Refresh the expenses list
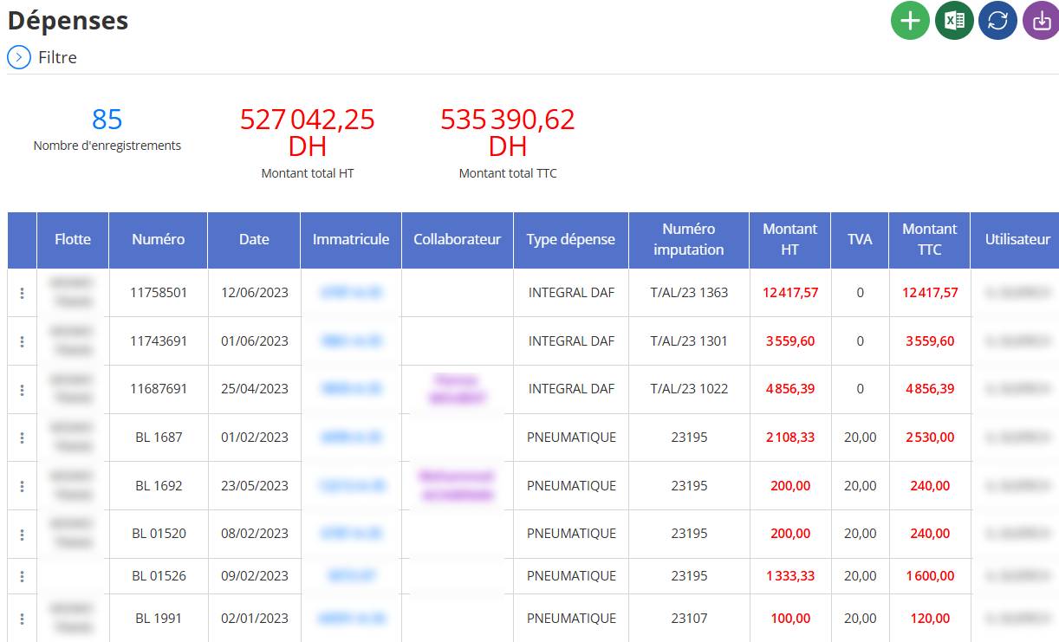The height and width of the screenshot is (642, 1059). (997, 20)
